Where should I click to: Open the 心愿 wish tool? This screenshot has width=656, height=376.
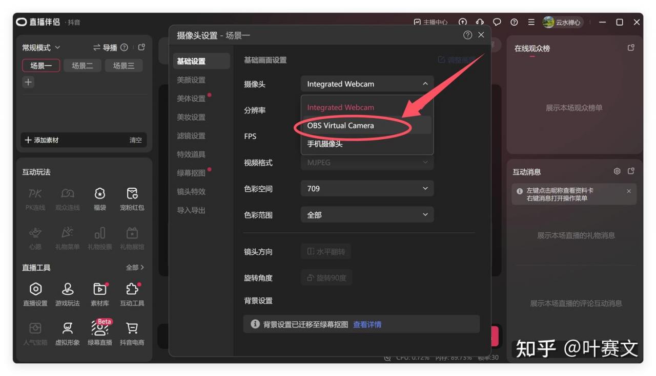[x=35, y=238]
